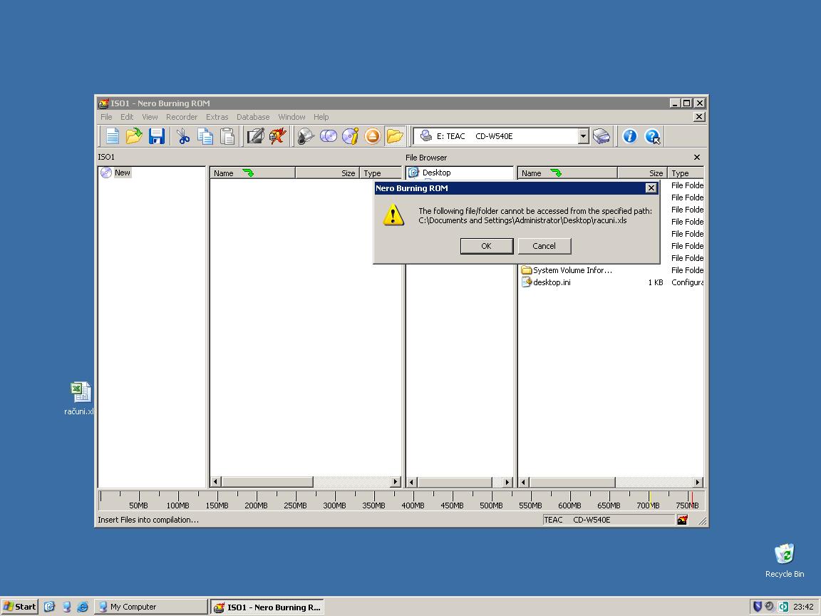This screenshot has height=616, width=821.
Task: Open the CD Copy tool icon
Action: 328,136
